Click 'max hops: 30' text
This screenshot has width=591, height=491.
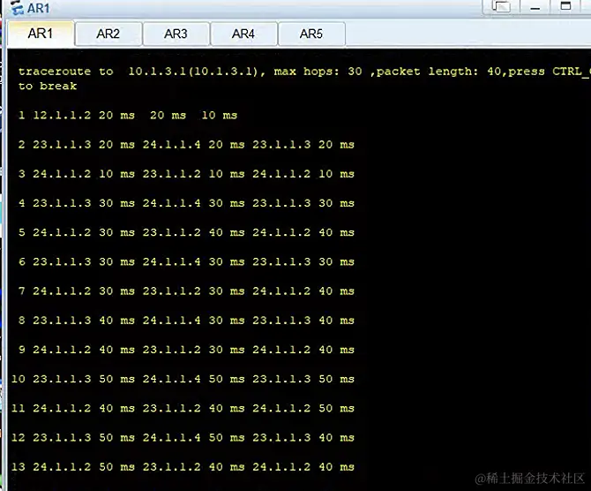point(318,72)
